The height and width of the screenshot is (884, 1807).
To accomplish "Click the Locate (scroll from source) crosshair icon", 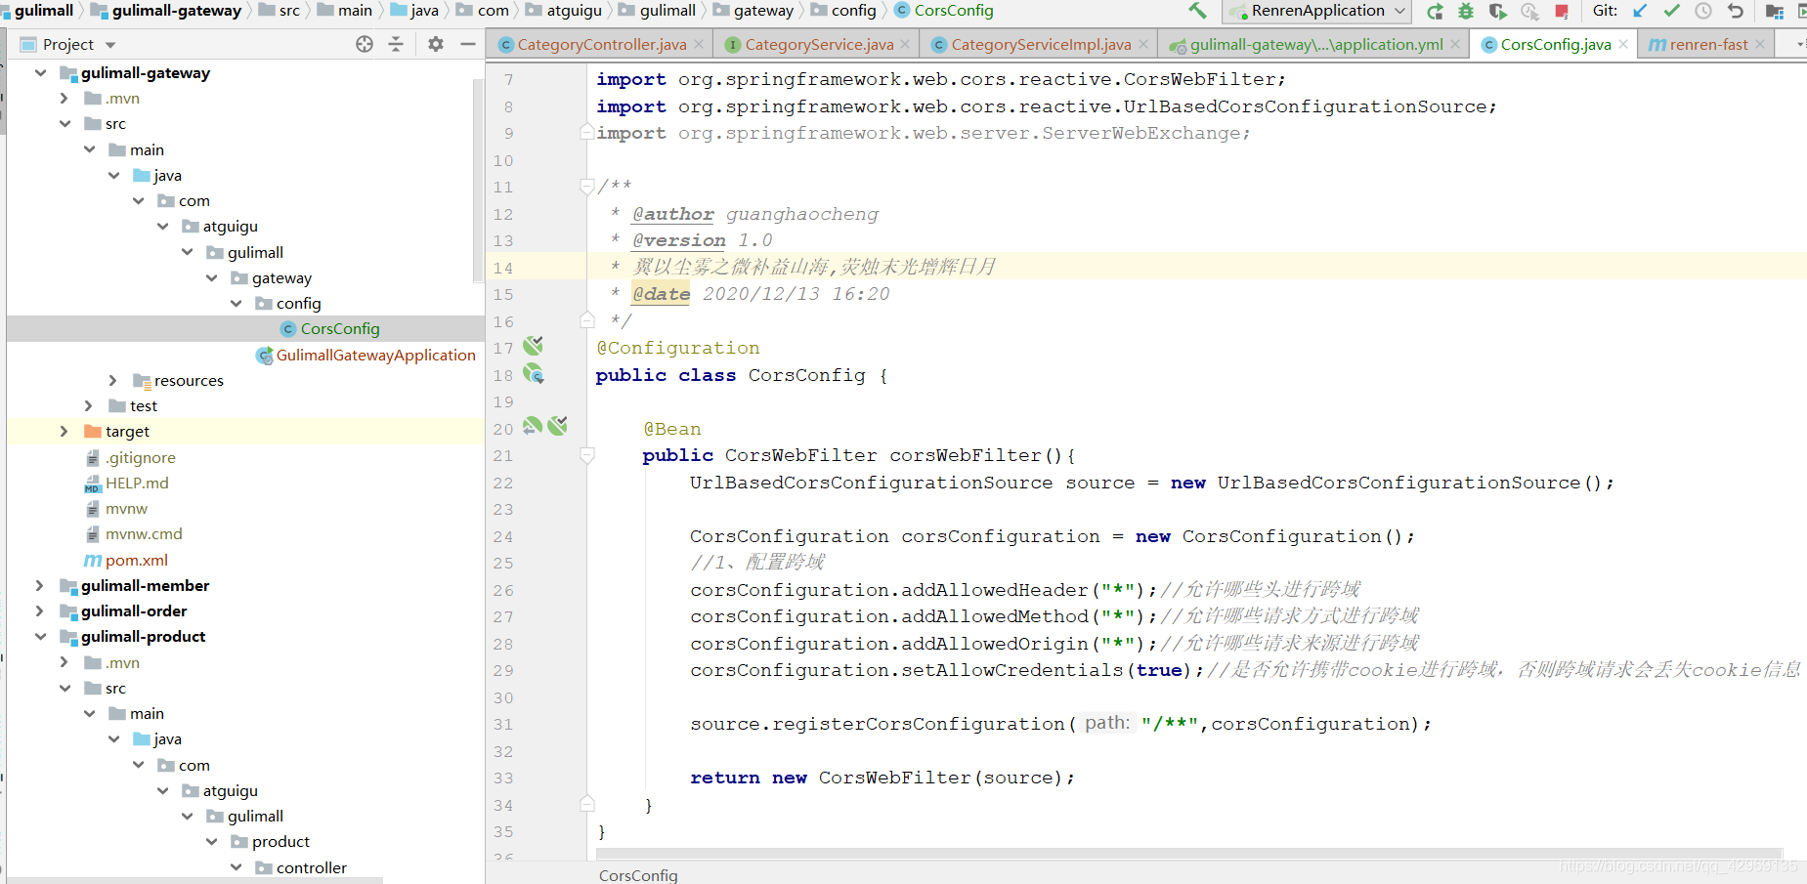I will 365,44.
